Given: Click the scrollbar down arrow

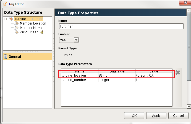Looking at the screenshot, I should [x=189, y=106].
